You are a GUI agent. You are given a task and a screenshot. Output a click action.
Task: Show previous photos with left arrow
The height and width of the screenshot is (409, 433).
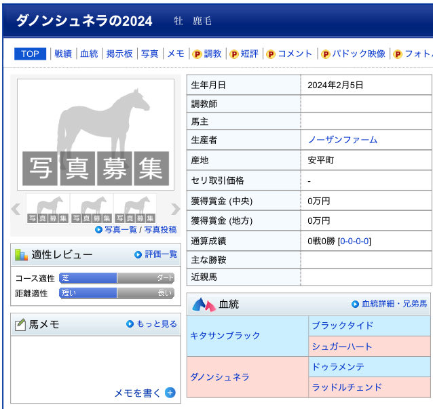coord(16,209)
